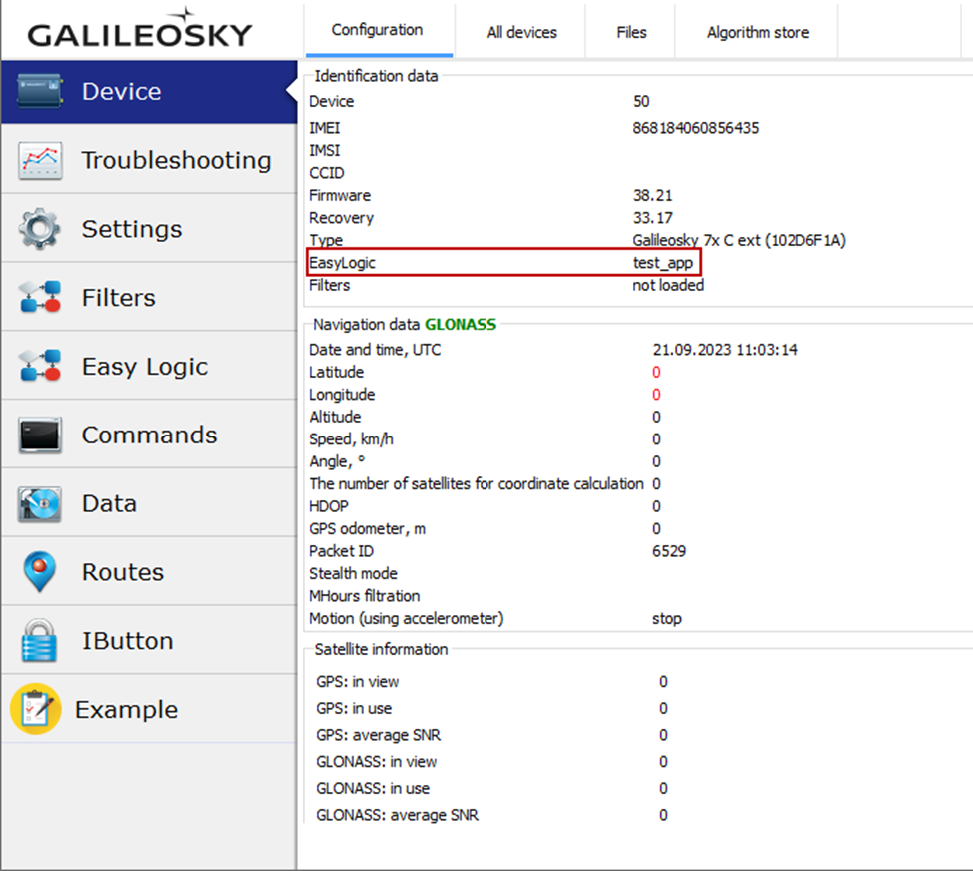
Task: Open Easy Logic via its block icon
Action: coord(40,367)
